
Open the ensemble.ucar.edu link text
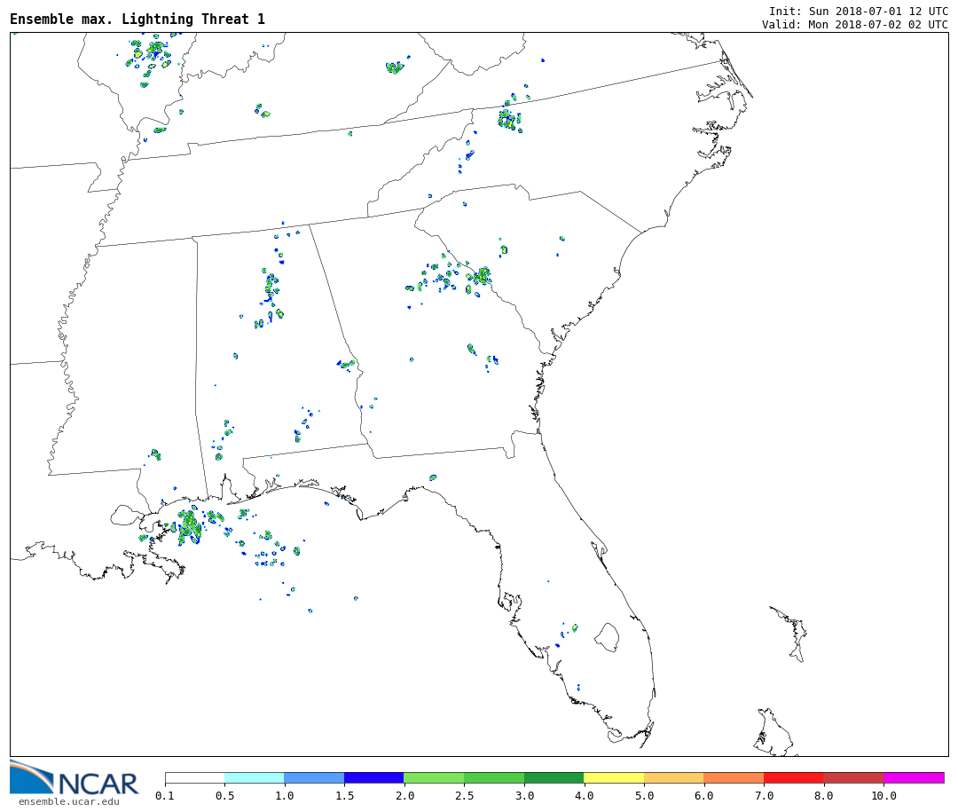coord(68,801)
